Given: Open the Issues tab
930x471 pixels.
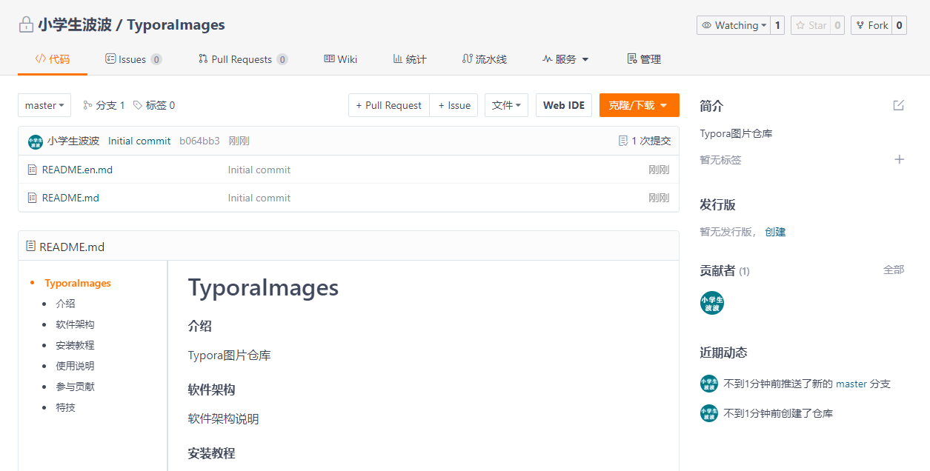Looking at the screenshot, I should (133, 59).
